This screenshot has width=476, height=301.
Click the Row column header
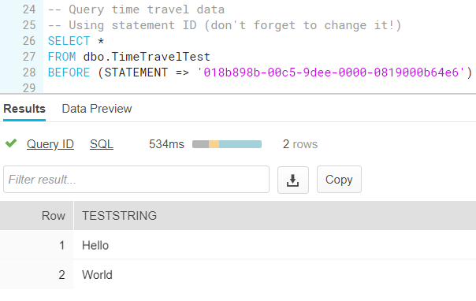(x=54, y=216)
